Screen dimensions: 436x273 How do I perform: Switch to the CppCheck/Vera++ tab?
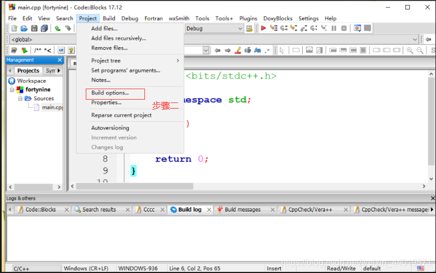310,209
